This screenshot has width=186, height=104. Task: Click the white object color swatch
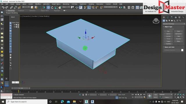[182, 50]
